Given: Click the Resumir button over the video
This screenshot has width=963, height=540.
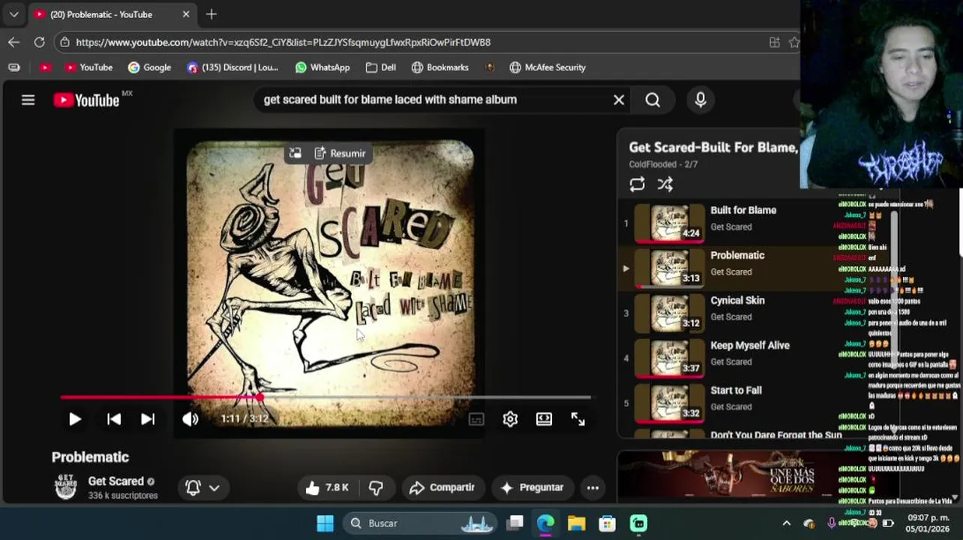Looking at the screenshot, I should click(x=340, y=153).
